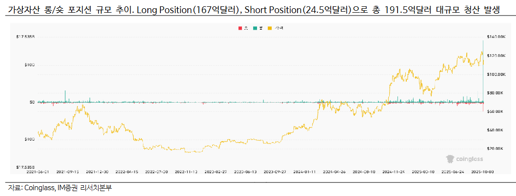
Task: Toggle the 롱 series legend label
Action: [x=261, y=29]
